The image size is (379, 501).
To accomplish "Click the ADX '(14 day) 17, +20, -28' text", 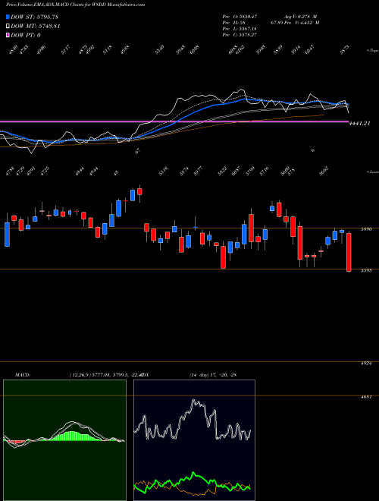I will pyautogui.click(x=213, y=375).
